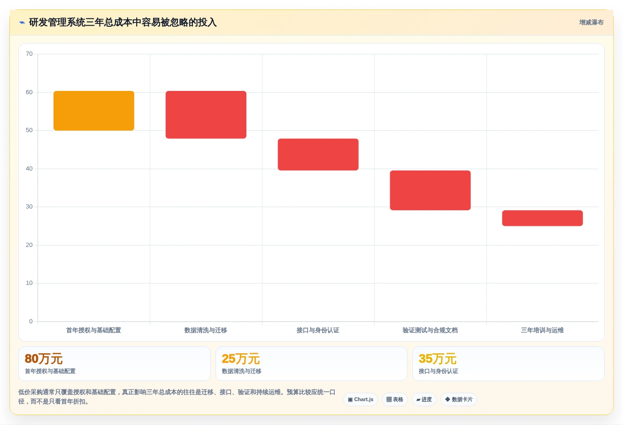Open the 80万元 首年授权与基础配置 card
Viewport: 623px width, 425px height.
115,364
